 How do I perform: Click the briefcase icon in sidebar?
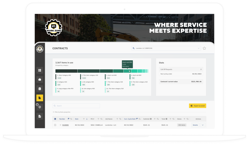40,79
